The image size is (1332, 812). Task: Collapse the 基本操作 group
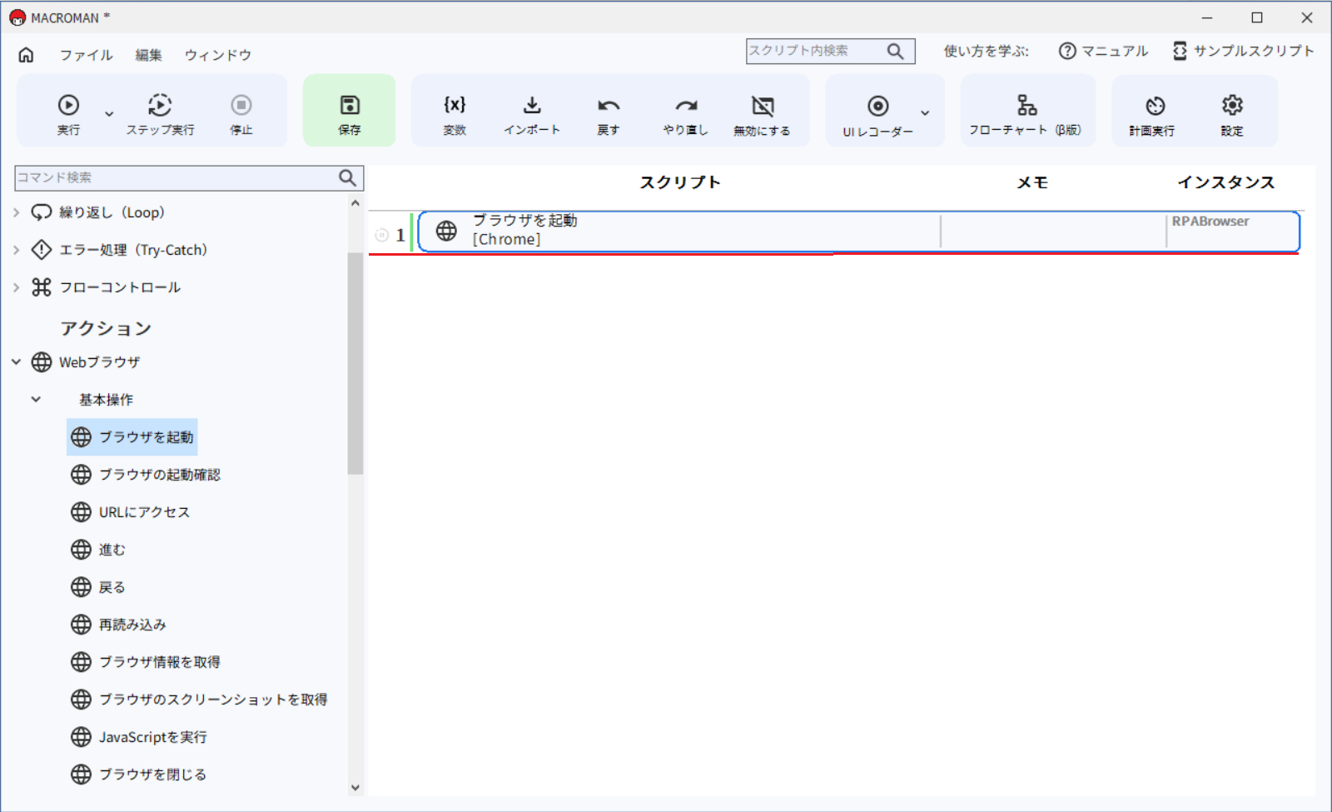(x=36, y=400)
